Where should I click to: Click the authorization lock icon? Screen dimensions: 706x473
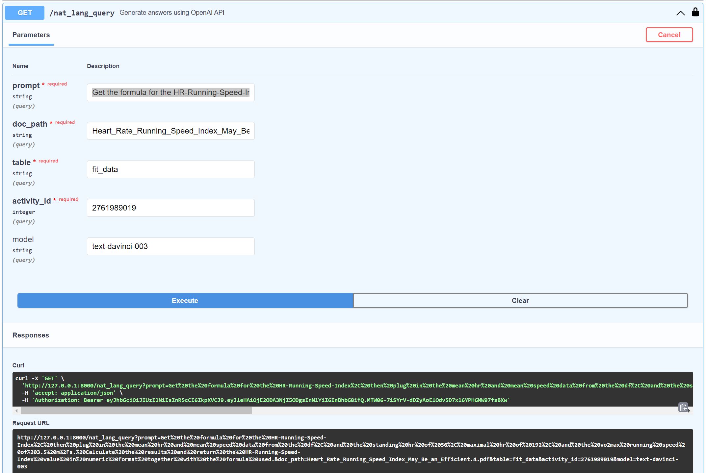click(695, 12)
